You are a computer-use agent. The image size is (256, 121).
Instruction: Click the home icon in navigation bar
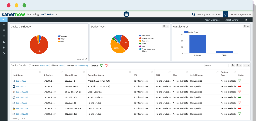246,20
